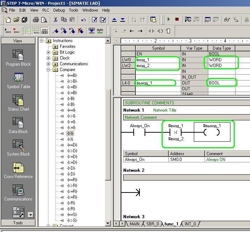Click the New Project icon
Viewport: 250px width, 232px height.
[8, 20]
